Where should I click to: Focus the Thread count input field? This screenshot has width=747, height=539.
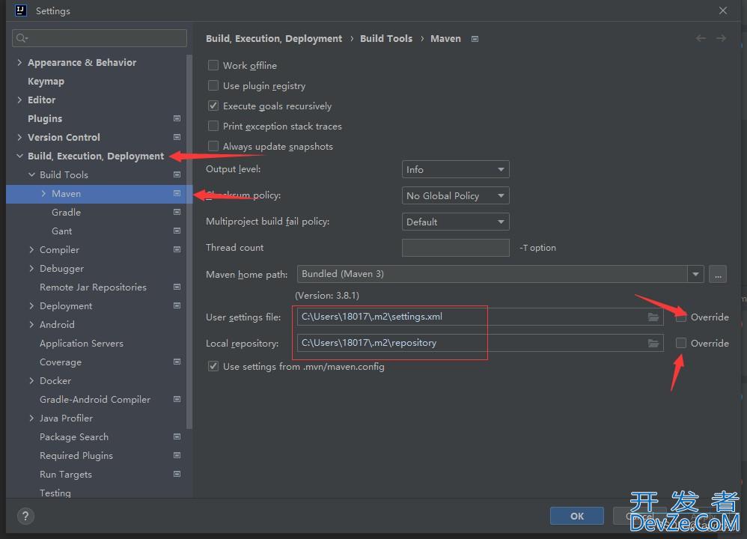(x=455, y=248)
